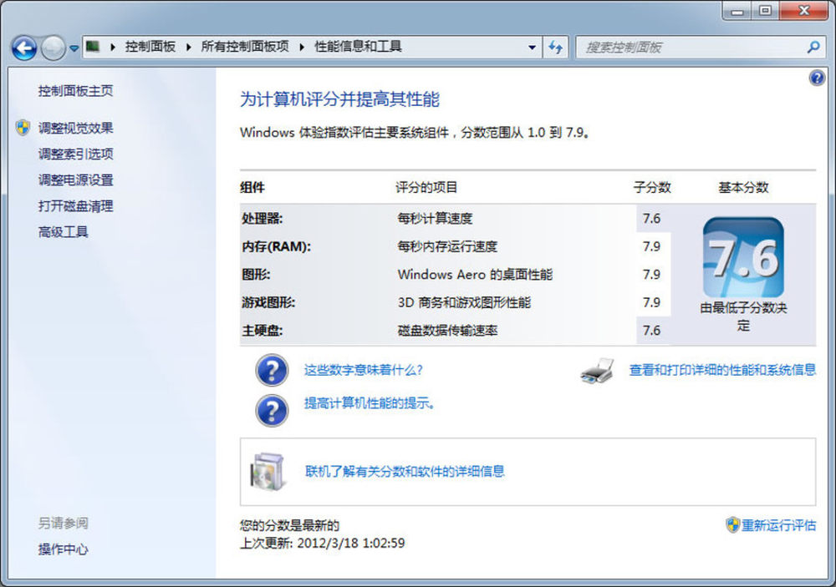
Task: Click 3D 商务和游戏图形性能 text
Action: point(464,302)
